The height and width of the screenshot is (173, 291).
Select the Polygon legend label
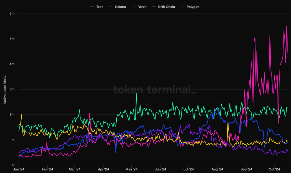pos(193,7)
